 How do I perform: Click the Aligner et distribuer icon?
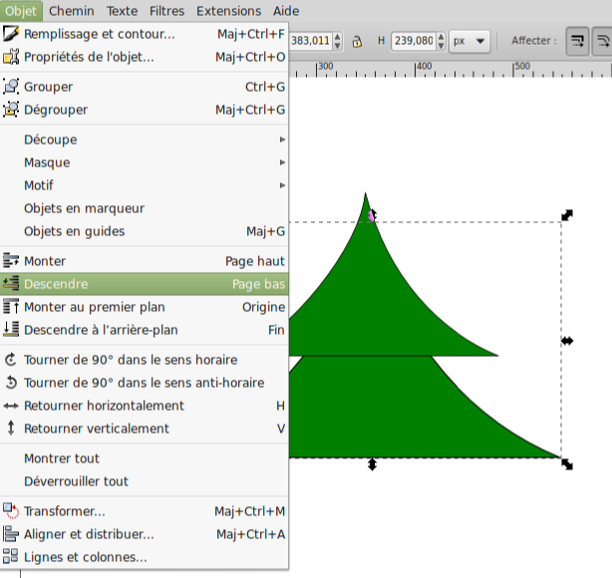[11, 534]
